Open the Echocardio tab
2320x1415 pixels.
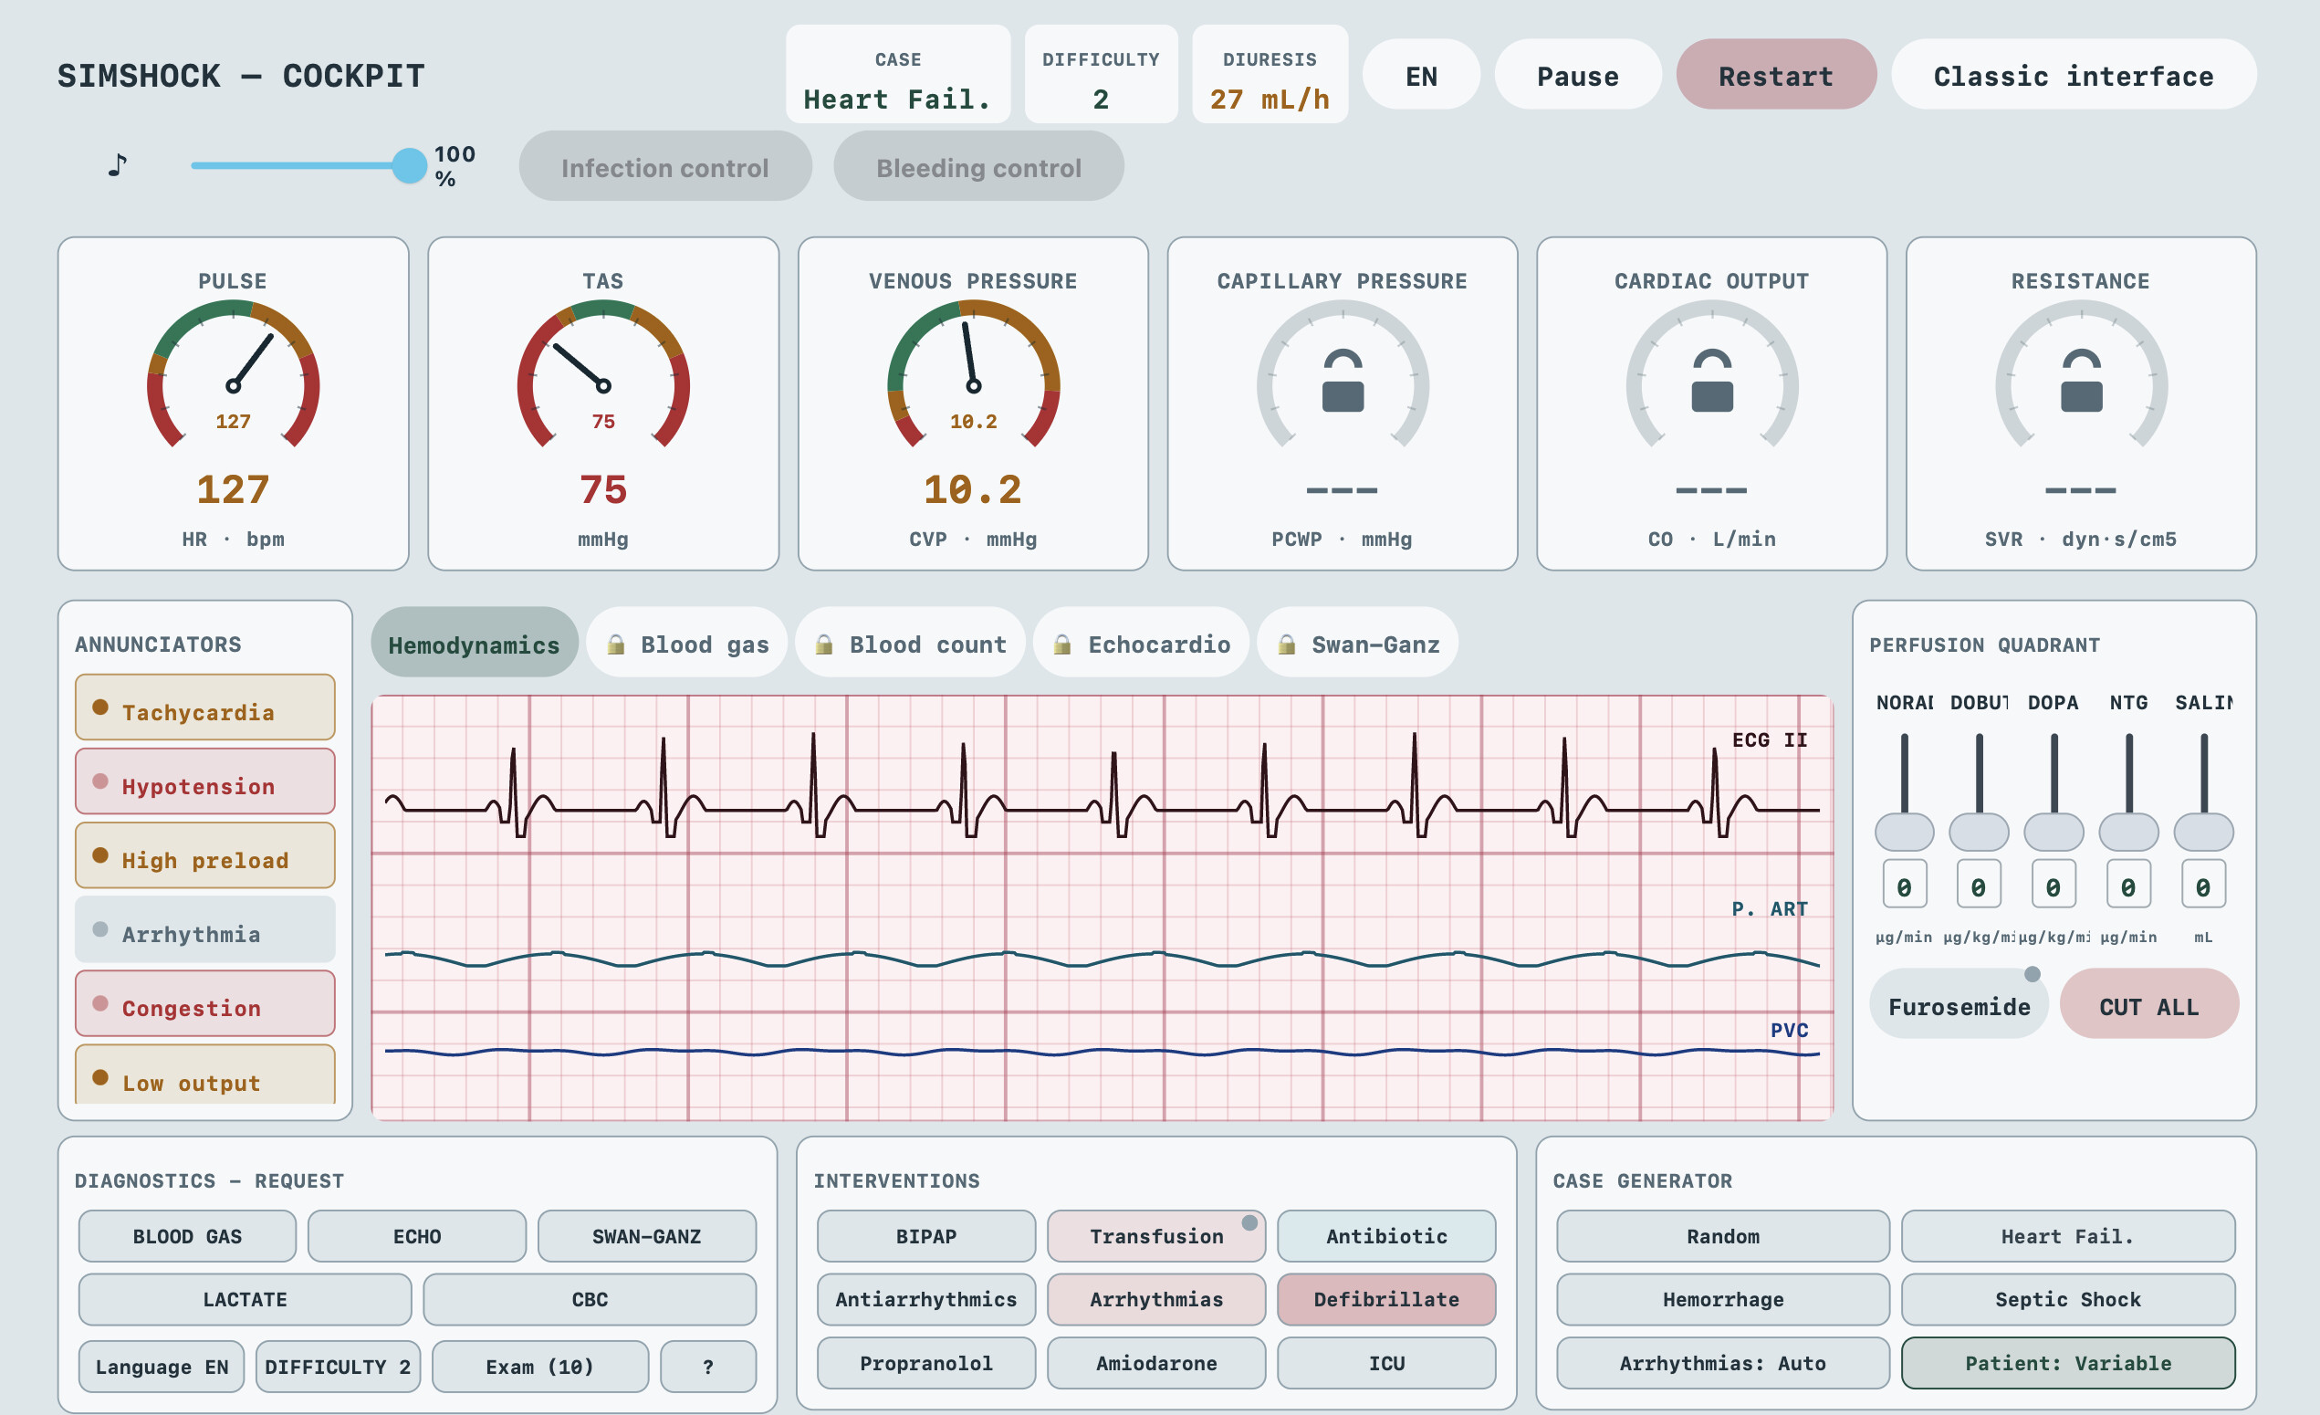[1141, 643]
